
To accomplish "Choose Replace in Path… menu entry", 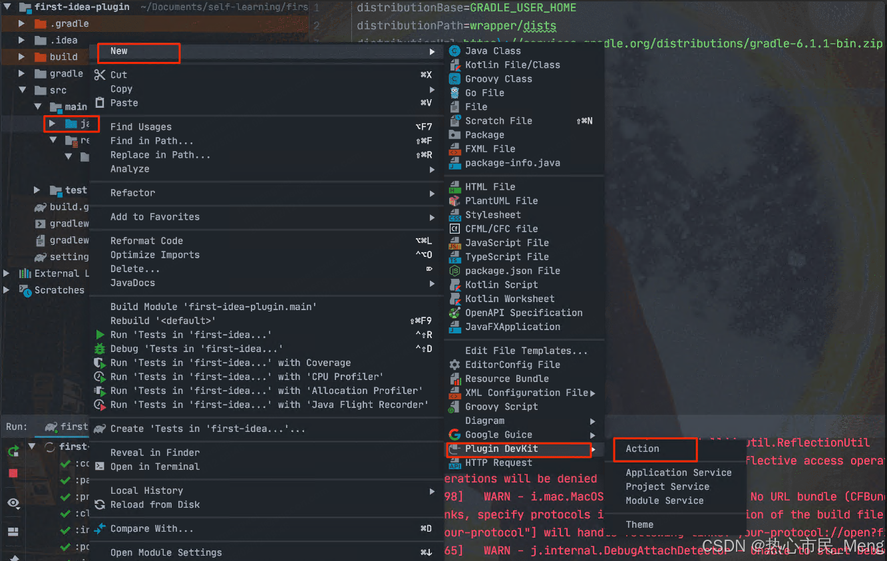I will click(267, 154).
